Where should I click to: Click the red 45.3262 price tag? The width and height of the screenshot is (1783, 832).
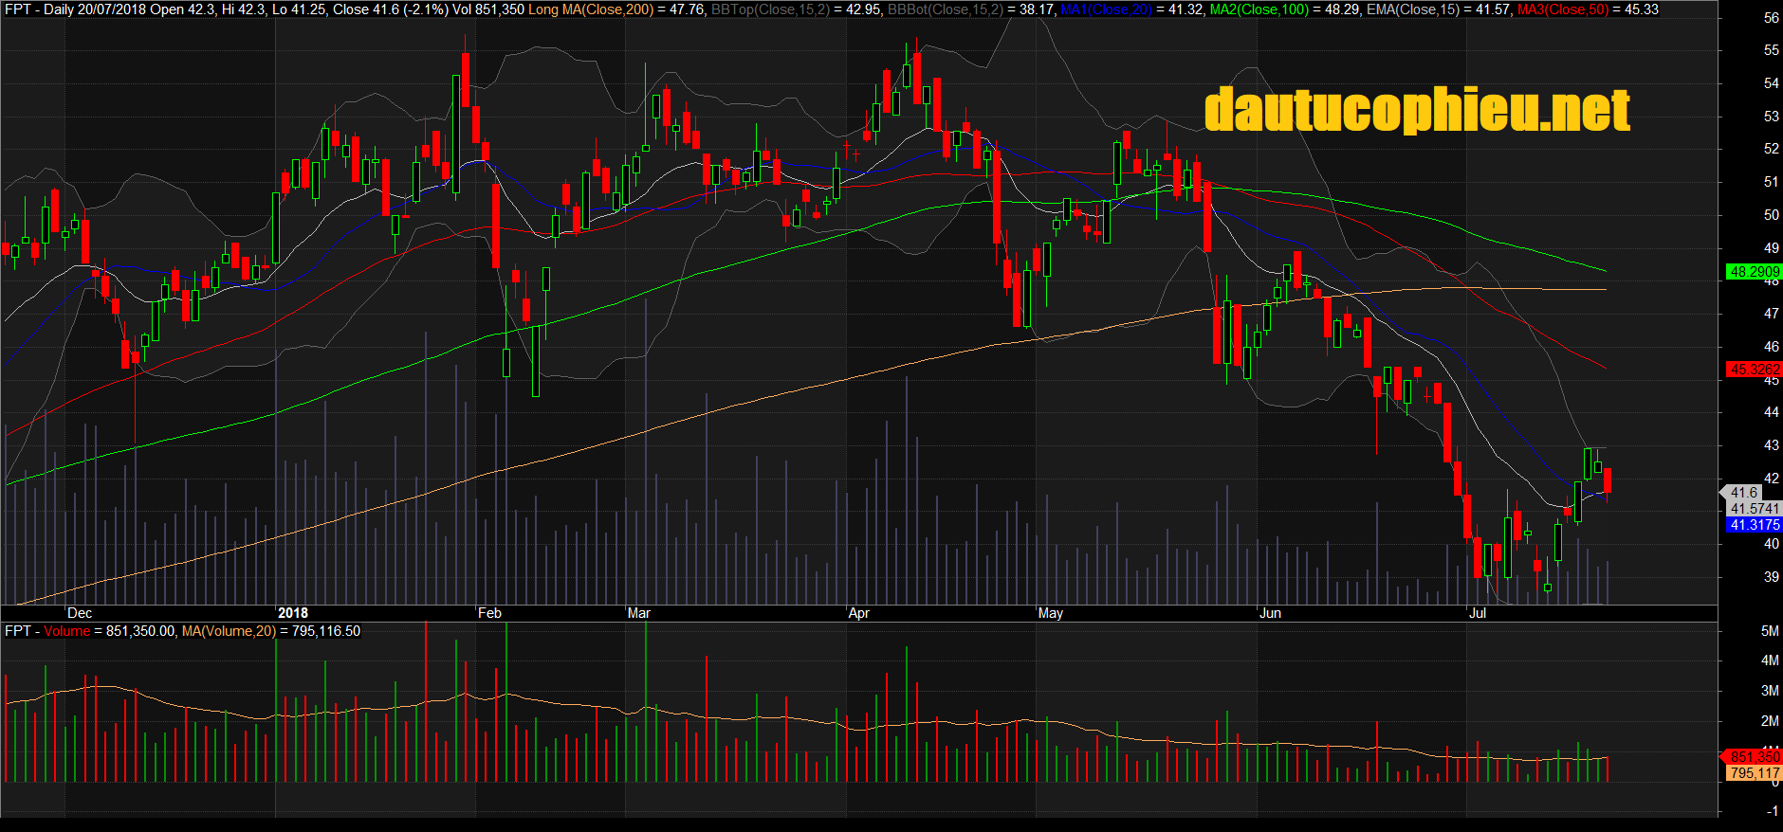(1755, 370)
